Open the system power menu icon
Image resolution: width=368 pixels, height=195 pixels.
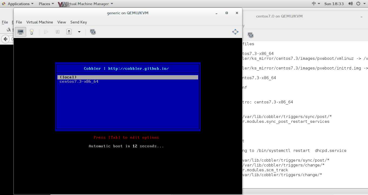358,4
